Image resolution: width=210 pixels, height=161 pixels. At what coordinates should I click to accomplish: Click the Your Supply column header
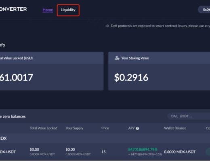[74, 128]
